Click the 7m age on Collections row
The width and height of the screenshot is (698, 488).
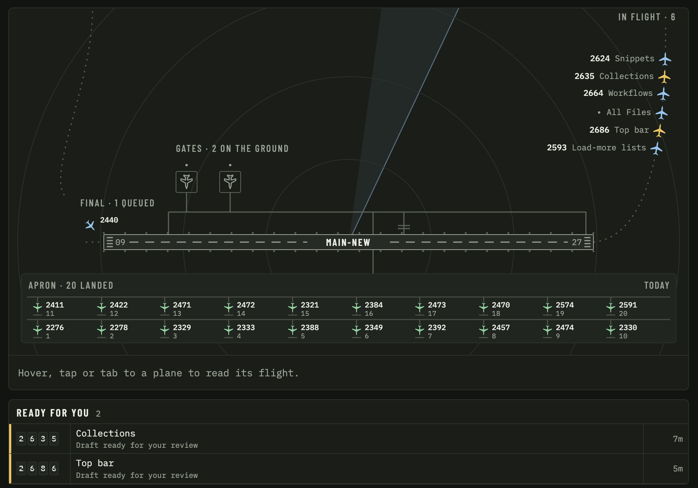click(678, 439)
